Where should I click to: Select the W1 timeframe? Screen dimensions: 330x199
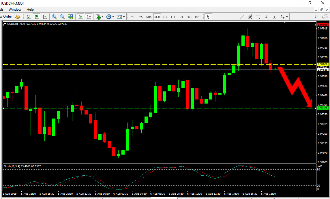pos(190,17)
